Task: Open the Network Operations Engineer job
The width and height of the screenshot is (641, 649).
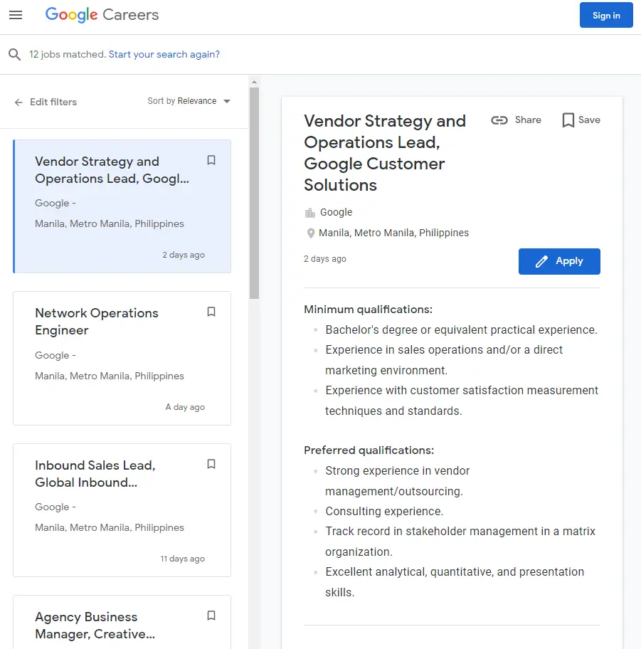Action: click(x=122, y=358)
